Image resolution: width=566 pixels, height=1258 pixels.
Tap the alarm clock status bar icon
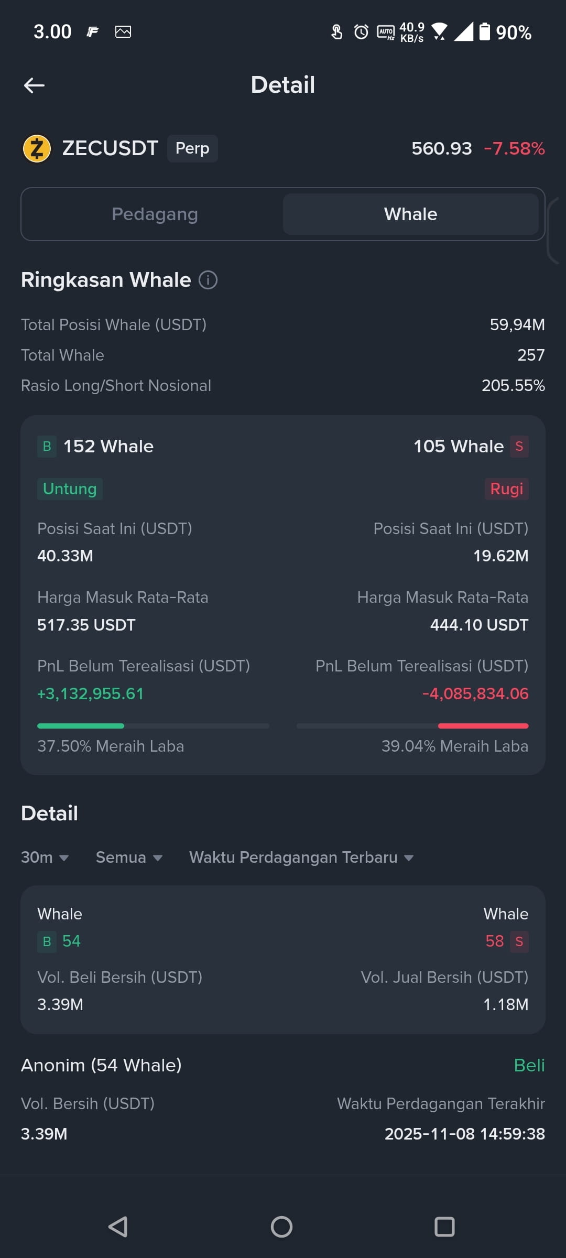tap(361, 32)
